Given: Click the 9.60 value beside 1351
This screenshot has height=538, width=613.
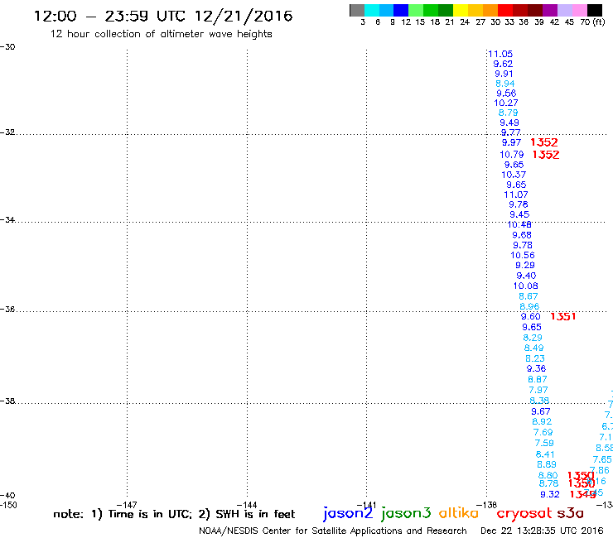Looking at the screenshot, I should point(530,316).
